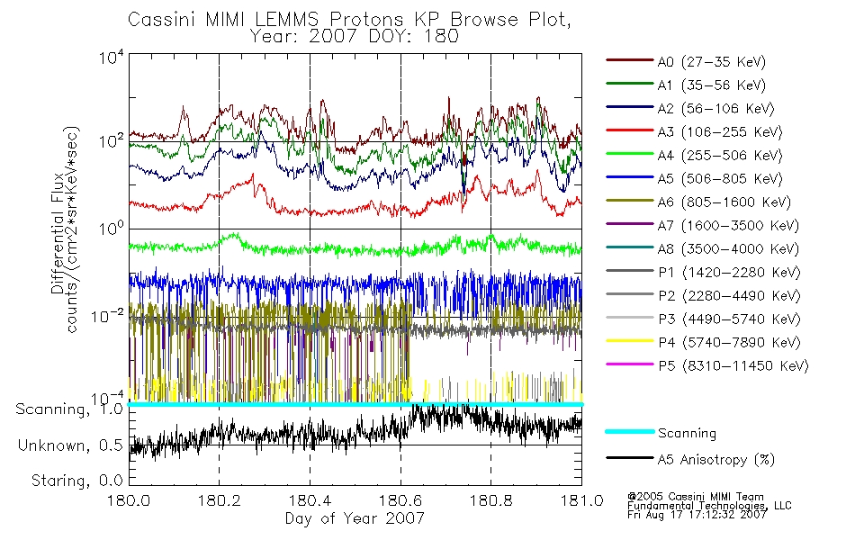
Task: Click the @2005 Cassini MIMI Team credit
Action: (695, 497)
